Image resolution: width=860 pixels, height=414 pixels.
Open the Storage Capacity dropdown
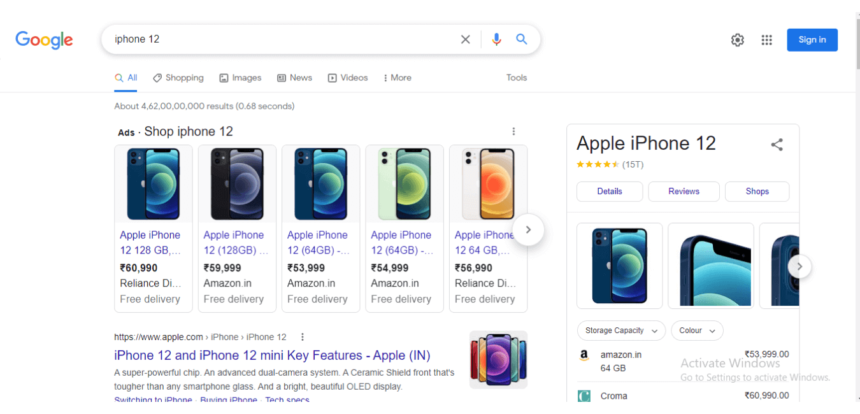pyautogui.click(x=620, y=331)
